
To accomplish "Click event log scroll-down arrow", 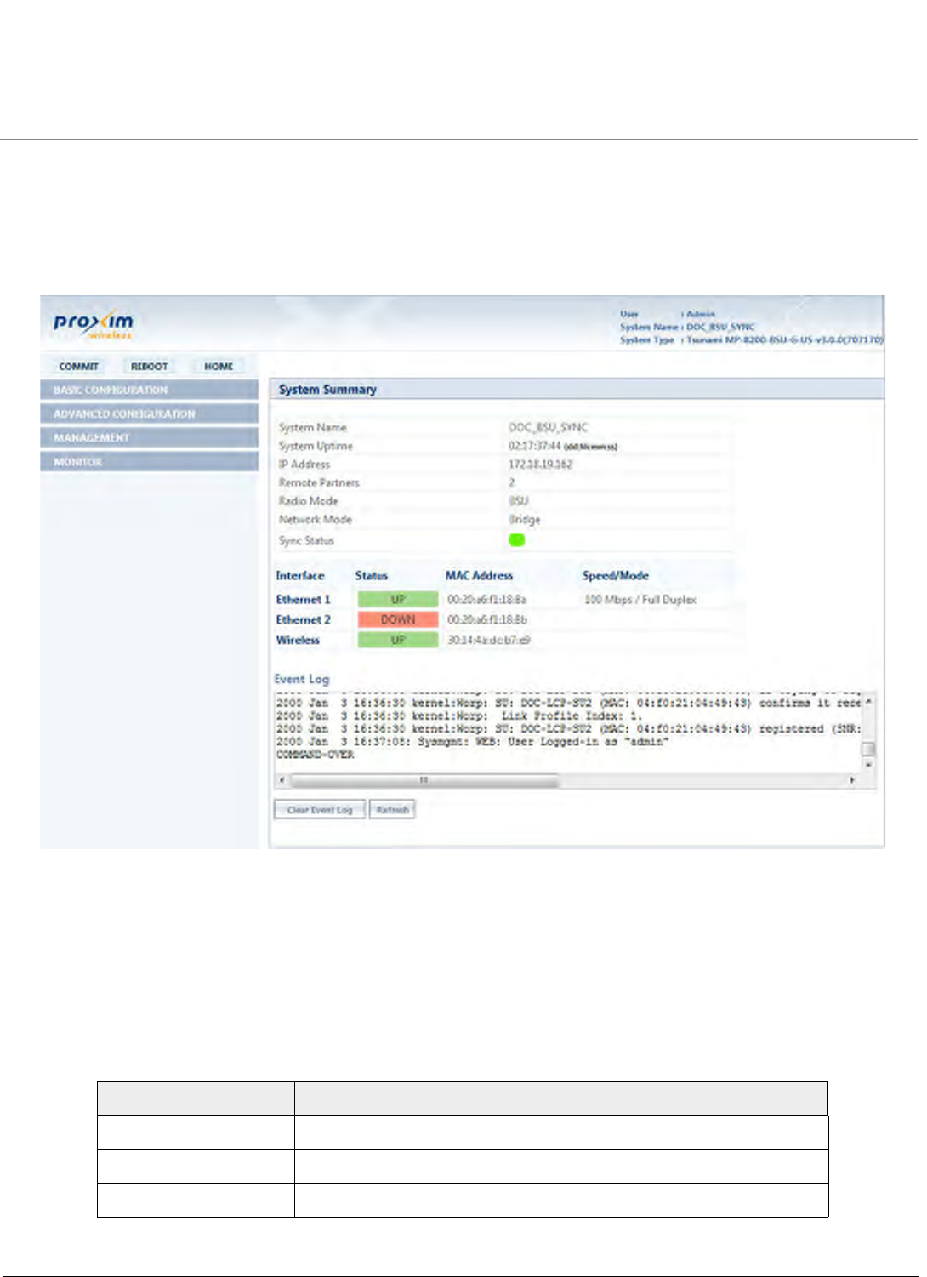I will (868, 766).
